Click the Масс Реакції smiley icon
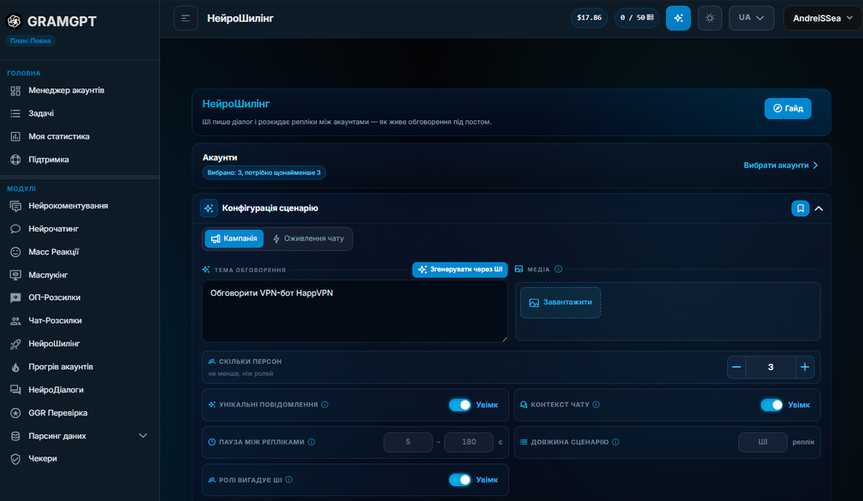 coord(15,252)
